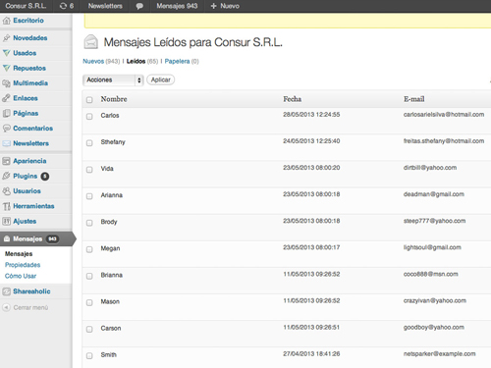The height and width of the screenshot is (368, 491).
Task: Click the E-mail column header
Action: click(414, 99)
